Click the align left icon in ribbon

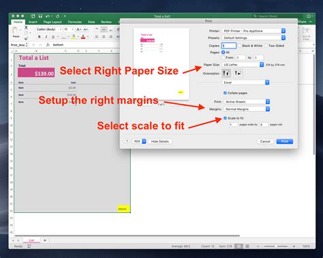pos(97,37)
